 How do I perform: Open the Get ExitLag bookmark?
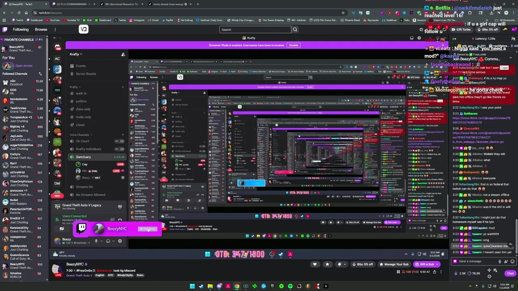pos(185,20)
